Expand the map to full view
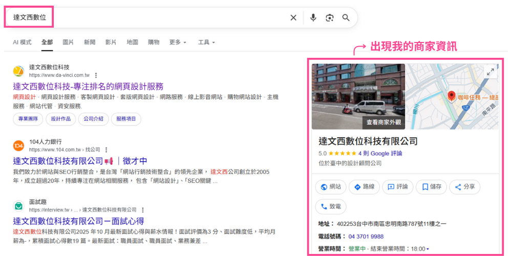 [x=490, y=72]
